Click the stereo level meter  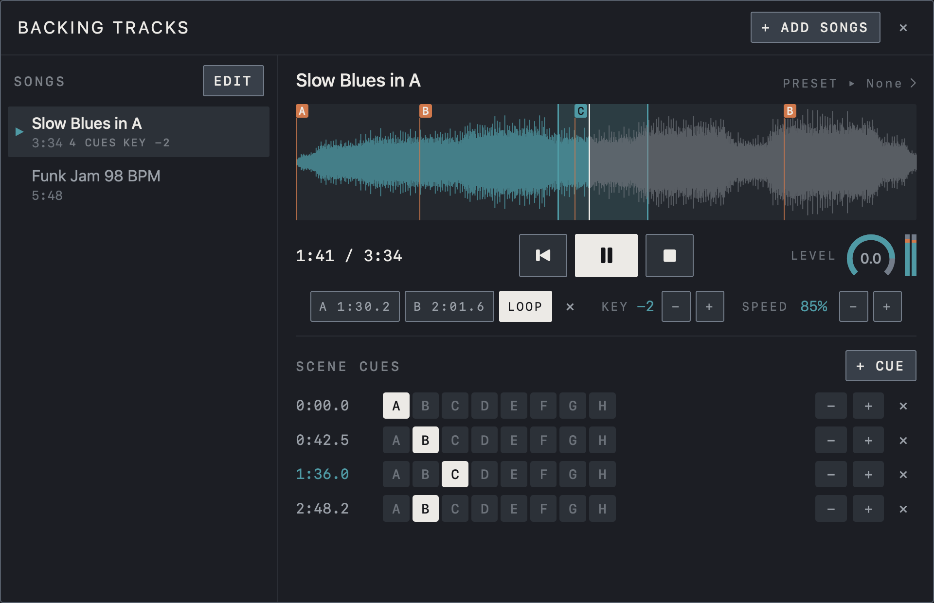[x=911, y=255]
